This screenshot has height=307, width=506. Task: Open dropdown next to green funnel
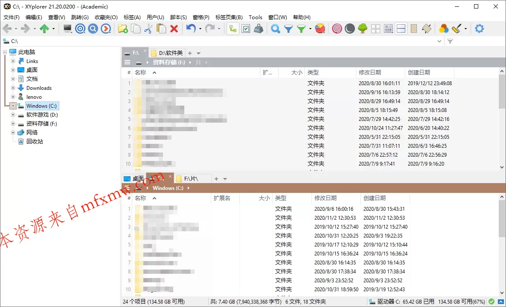point(310,29)
